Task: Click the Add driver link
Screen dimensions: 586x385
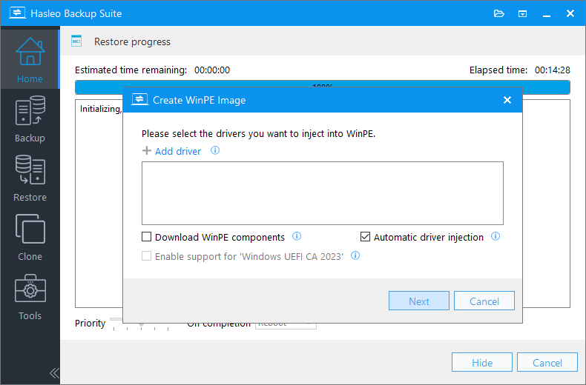Action: 178,151
